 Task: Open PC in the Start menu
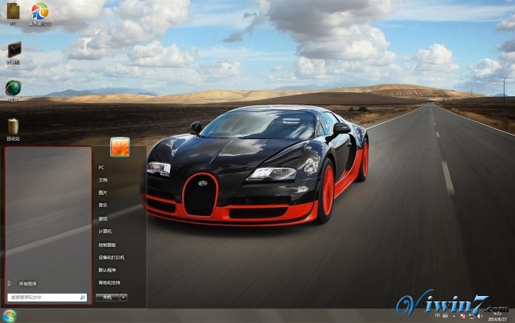(101, 167)
